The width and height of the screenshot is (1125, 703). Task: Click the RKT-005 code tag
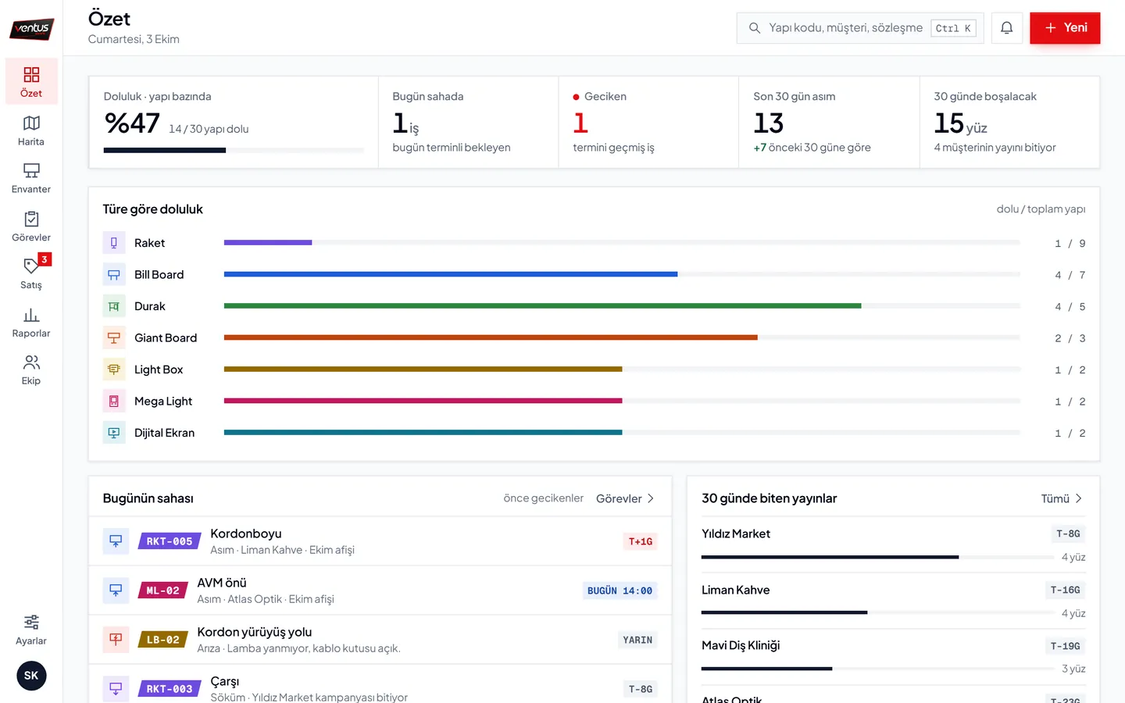(x=170, y=541)
